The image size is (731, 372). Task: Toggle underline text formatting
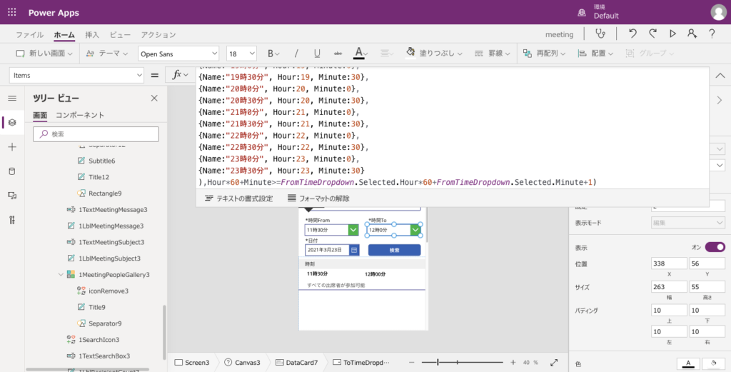317,54
